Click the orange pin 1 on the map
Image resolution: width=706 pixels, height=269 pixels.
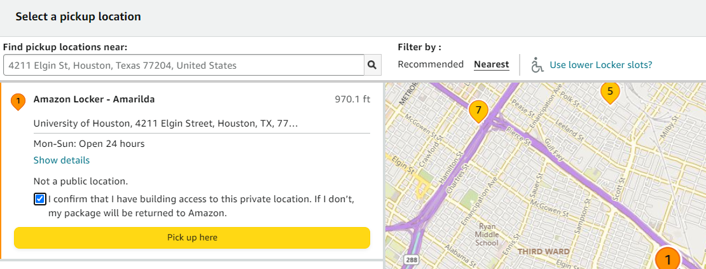click(667, 258)
